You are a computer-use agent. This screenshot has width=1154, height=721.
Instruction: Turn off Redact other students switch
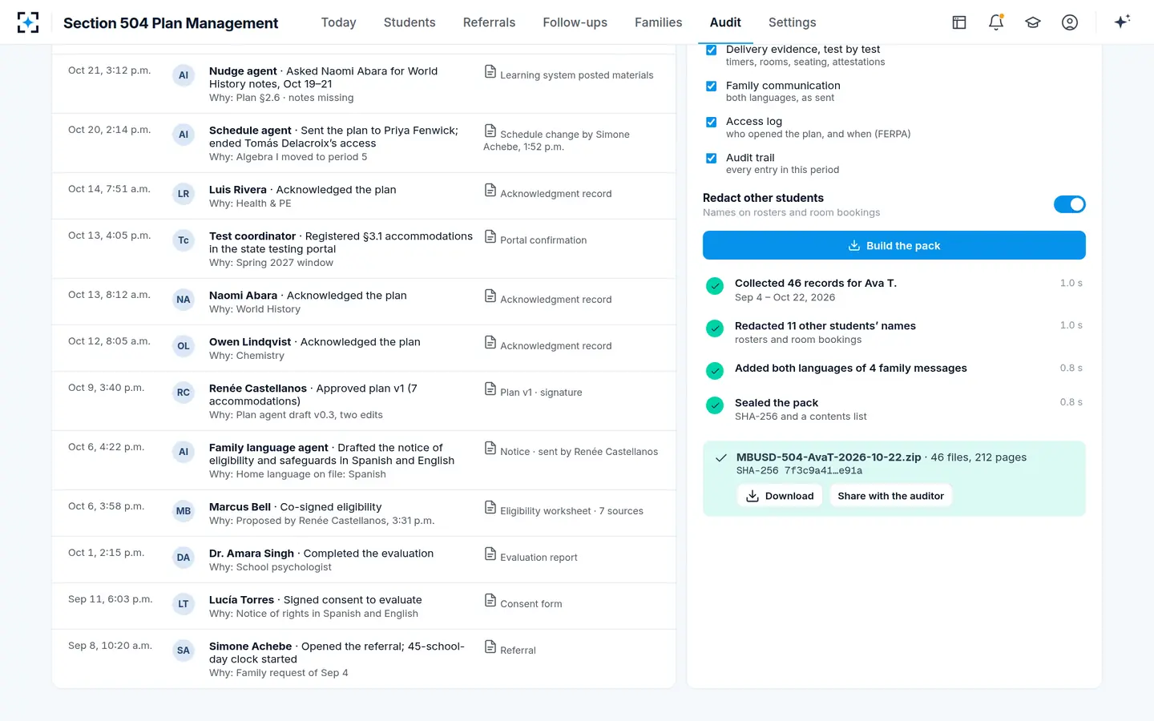point(1070,204)
